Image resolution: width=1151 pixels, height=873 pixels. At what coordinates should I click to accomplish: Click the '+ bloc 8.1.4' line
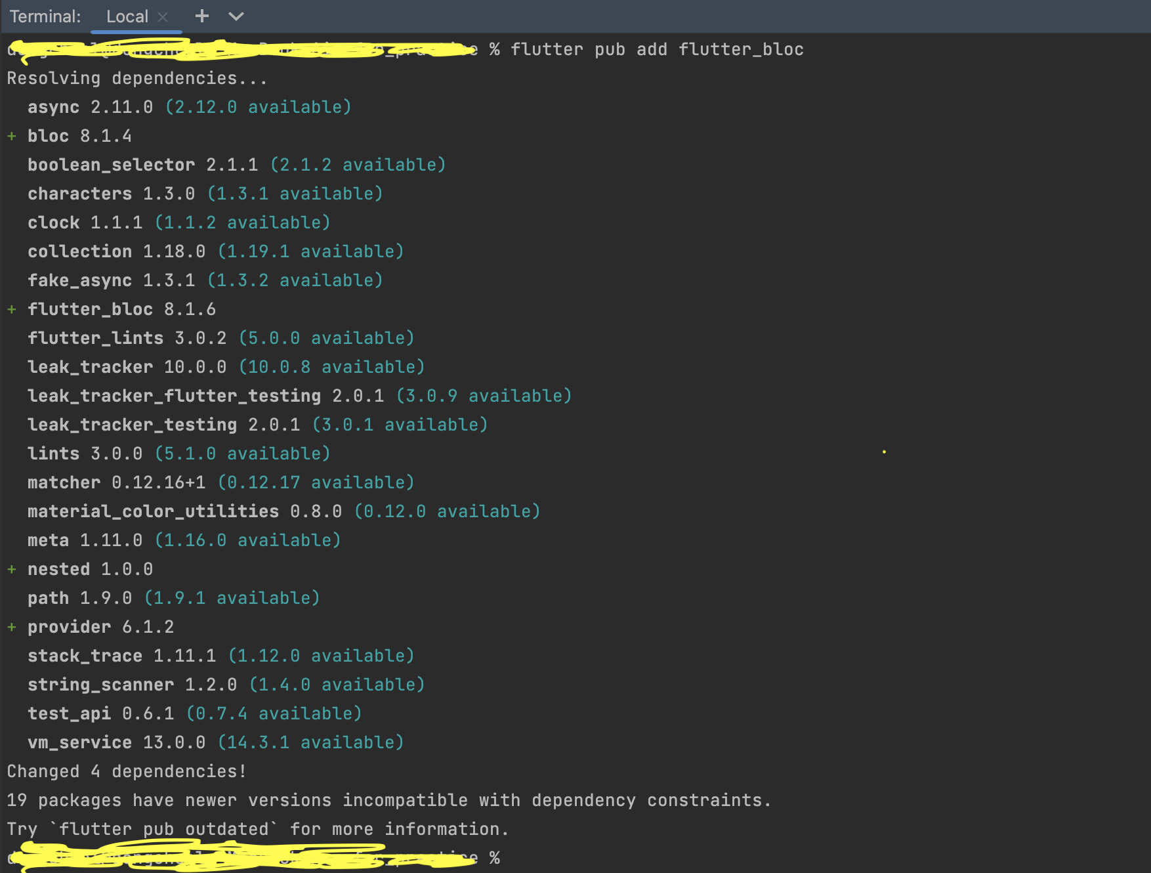(69, 136)
